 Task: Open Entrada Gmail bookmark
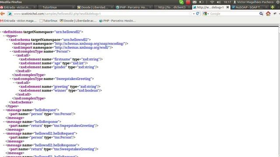pos(18,21)
